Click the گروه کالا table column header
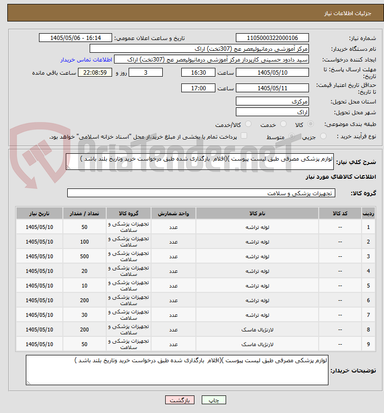Viewport: 384px width, 413px height. (x=129, y=213)
